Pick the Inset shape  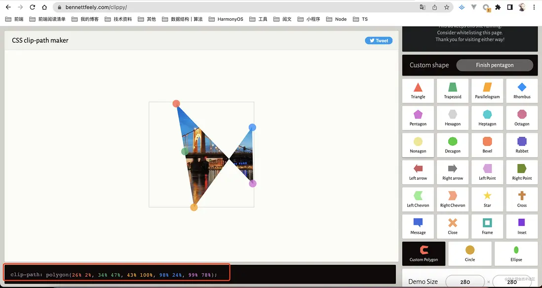522,226
